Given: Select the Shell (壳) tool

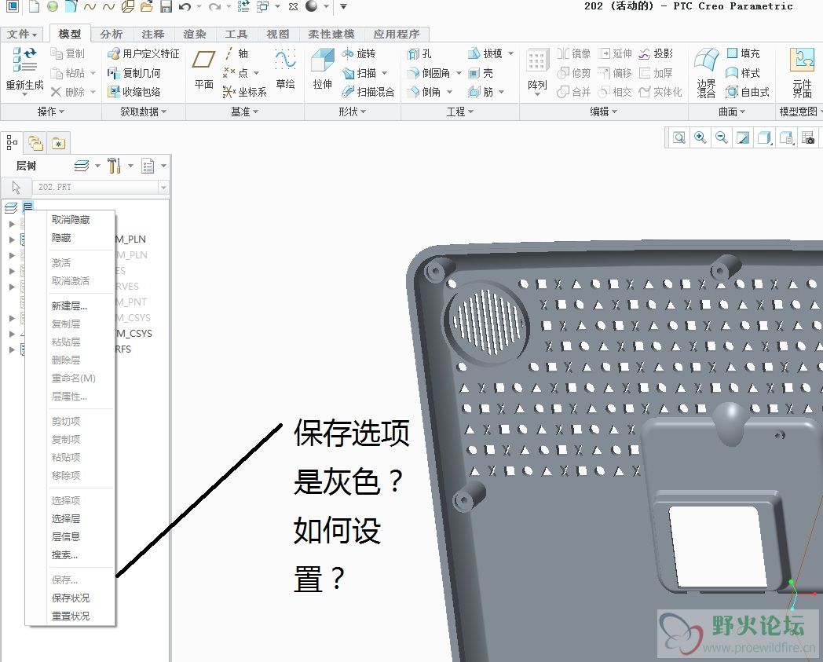Looking at the screenshot, I should [x=481, y=73].
